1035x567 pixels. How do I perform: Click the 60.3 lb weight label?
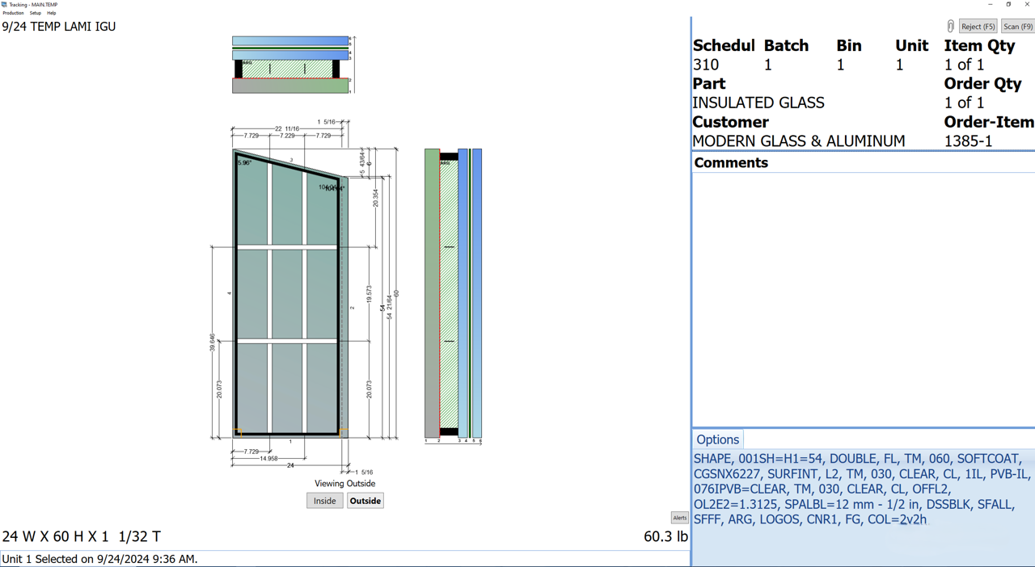(665, 536)
